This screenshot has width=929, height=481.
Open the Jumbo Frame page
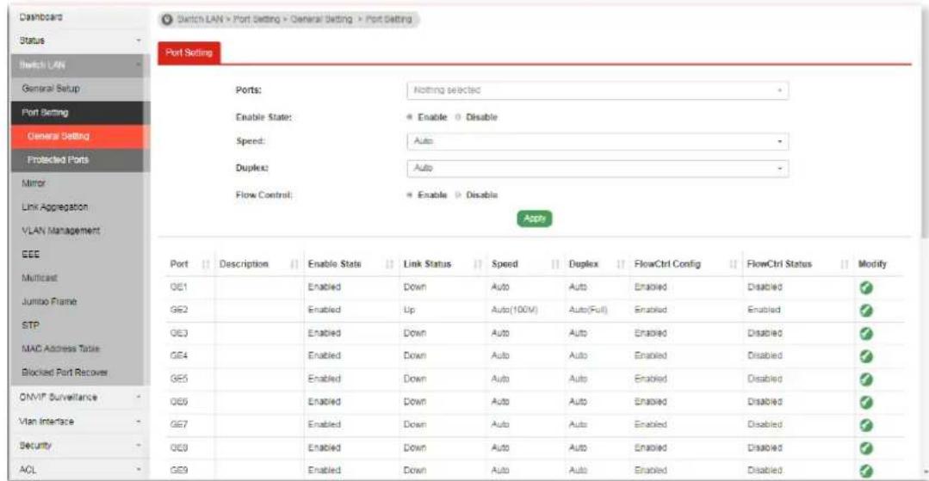pos(49,301)
